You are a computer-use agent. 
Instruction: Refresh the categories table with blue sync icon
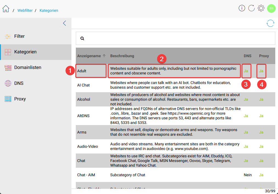[270, 23]
